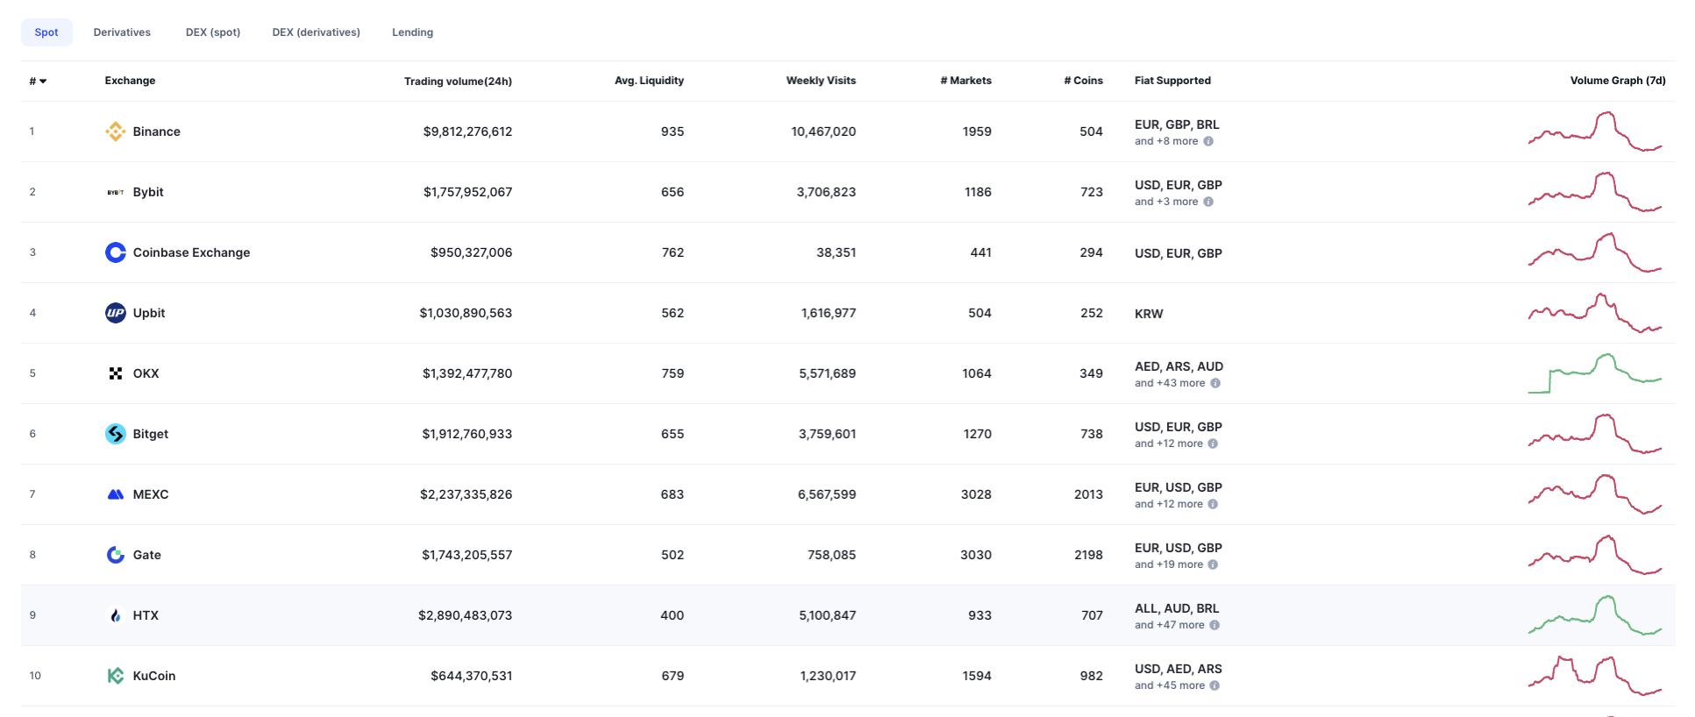The image size is (1695, 717).
Task: Click the MEXC logo icon
Action: click(x=115, y=494)
